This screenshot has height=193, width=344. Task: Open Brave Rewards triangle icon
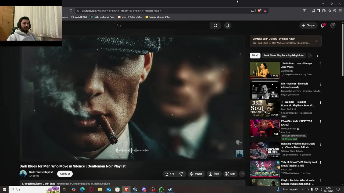pyautogui.click(x=265, y=11)
